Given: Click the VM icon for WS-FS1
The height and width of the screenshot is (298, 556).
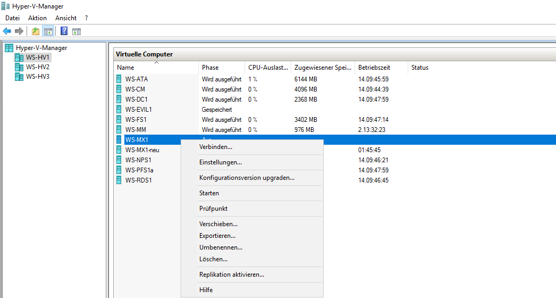Looking at the screenshot, I should point(119,120).
